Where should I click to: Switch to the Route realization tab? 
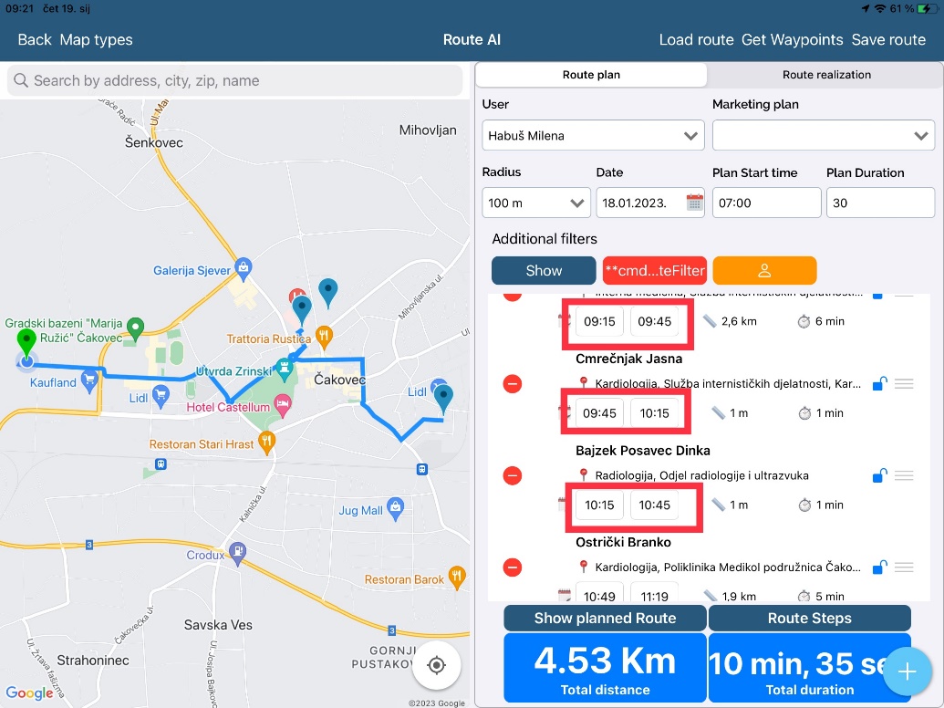point(826,75)
